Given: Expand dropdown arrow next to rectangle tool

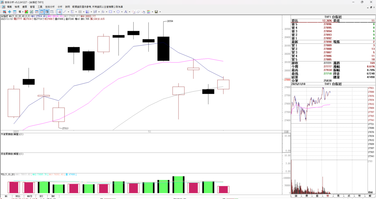Looking at the screenshot, I should point(114,12).
